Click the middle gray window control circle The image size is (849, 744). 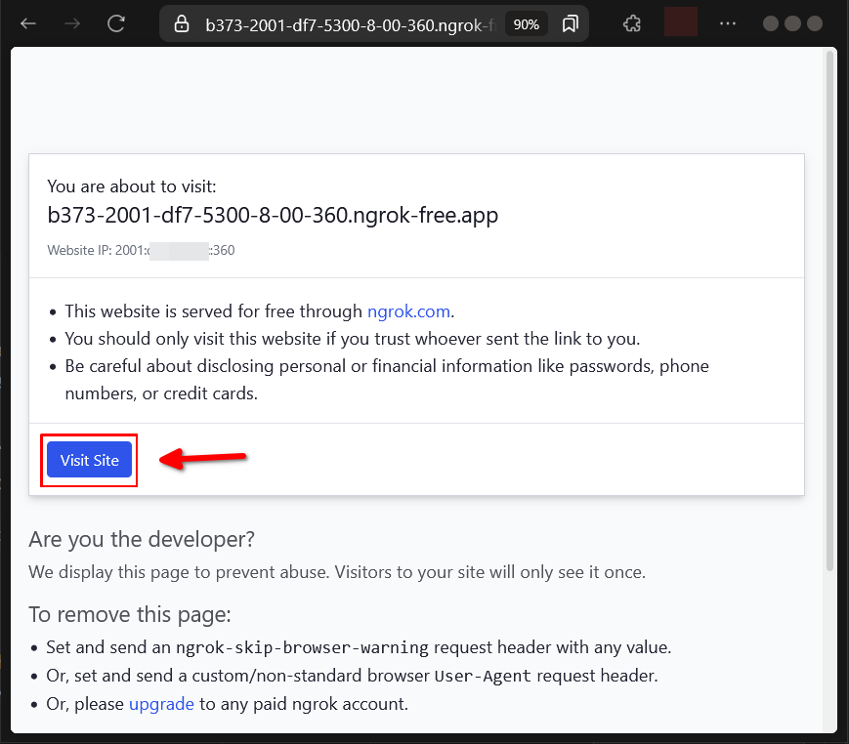point(792,23)
